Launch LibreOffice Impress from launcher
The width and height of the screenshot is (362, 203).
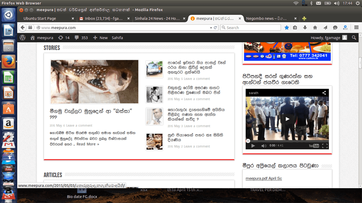[x=9, y=93]
